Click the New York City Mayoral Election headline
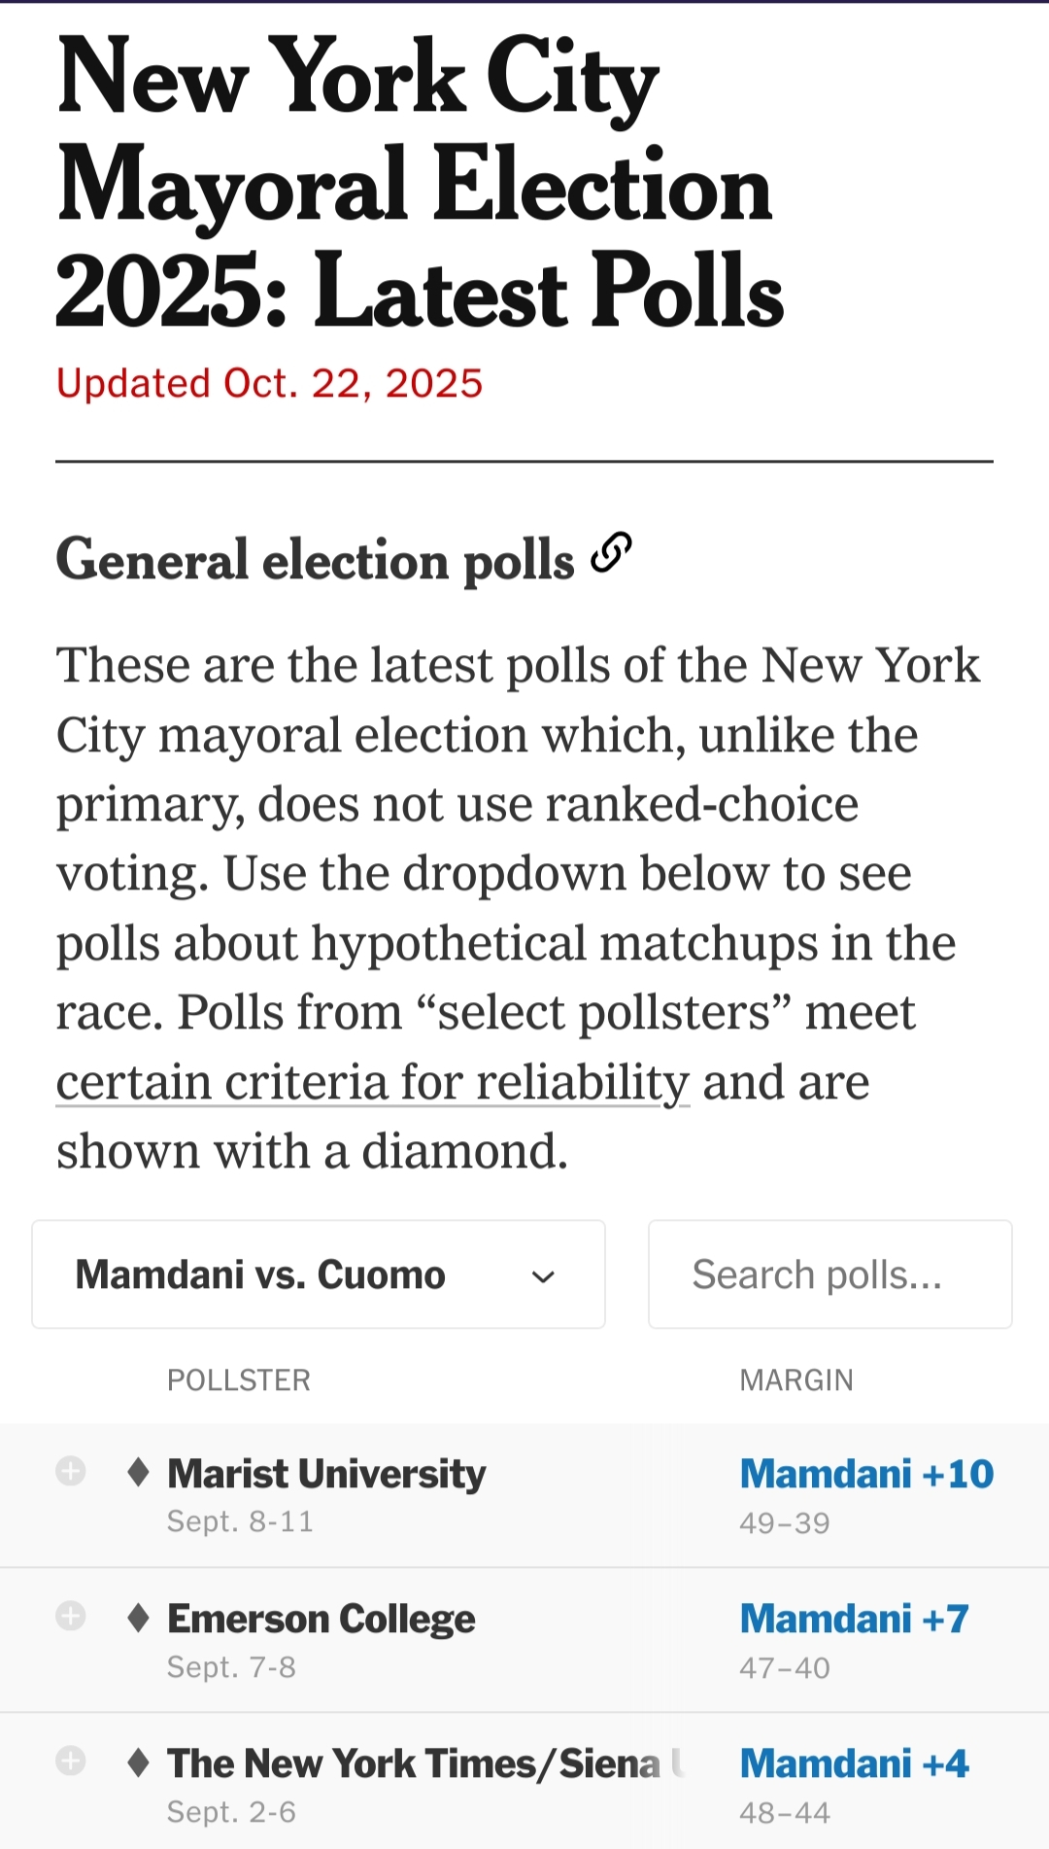Image resolution: width=1049 pixels, height=1849 pixels. click(420, 182)
